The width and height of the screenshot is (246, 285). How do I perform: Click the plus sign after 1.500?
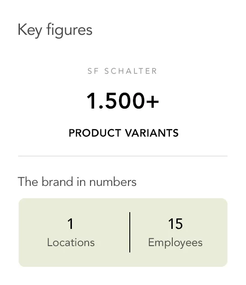pos(152,102)
